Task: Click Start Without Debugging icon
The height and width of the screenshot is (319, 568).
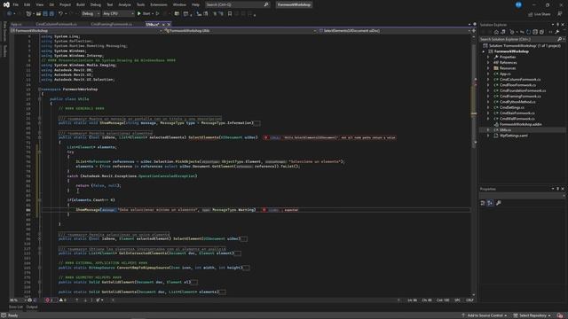Action: [x=158, y=14]
